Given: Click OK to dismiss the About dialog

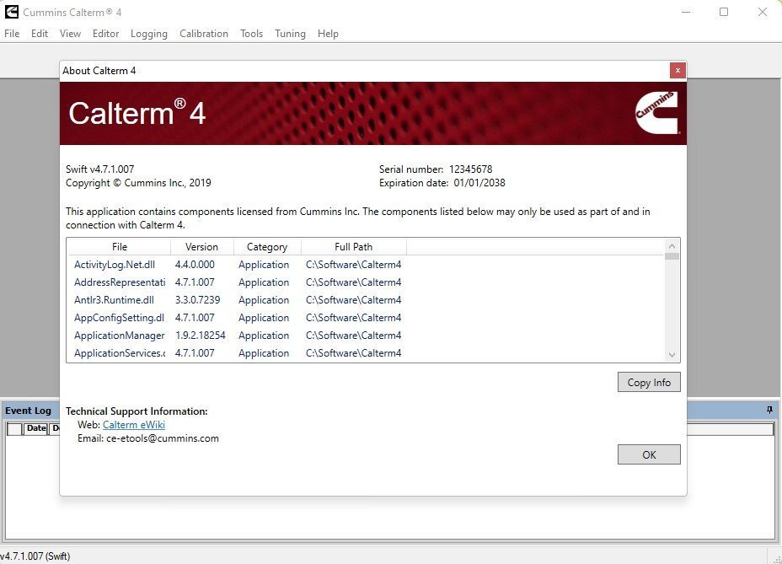Looking at the screenshot, I should coord(648,454).
